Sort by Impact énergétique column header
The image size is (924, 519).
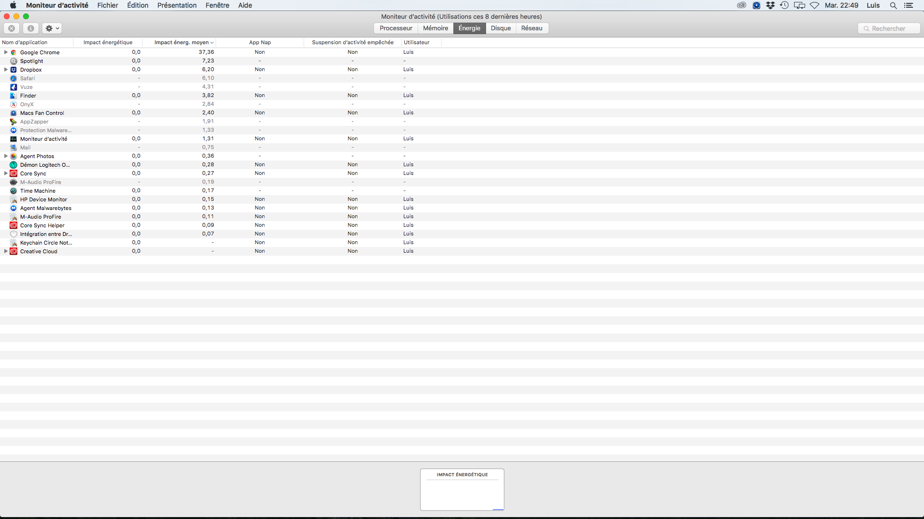coord(108,42)
